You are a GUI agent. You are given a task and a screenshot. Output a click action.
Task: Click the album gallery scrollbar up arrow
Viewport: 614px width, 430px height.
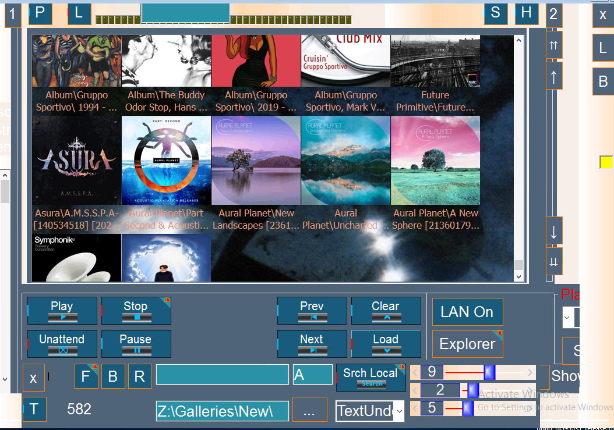tap(518, 40)
